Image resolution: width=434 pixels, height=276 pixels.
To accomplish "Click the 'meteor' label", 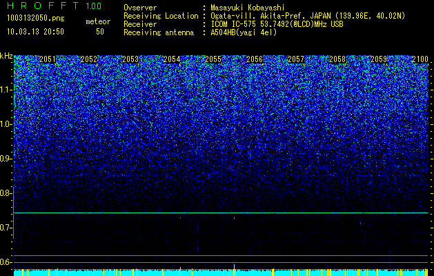I will pyautogui.click(x=98, y=21).
